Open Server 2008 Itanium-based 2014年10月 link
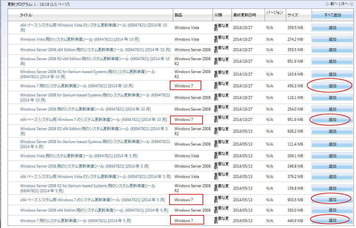This screenshot has width=356, height=228. pos(95,98)
